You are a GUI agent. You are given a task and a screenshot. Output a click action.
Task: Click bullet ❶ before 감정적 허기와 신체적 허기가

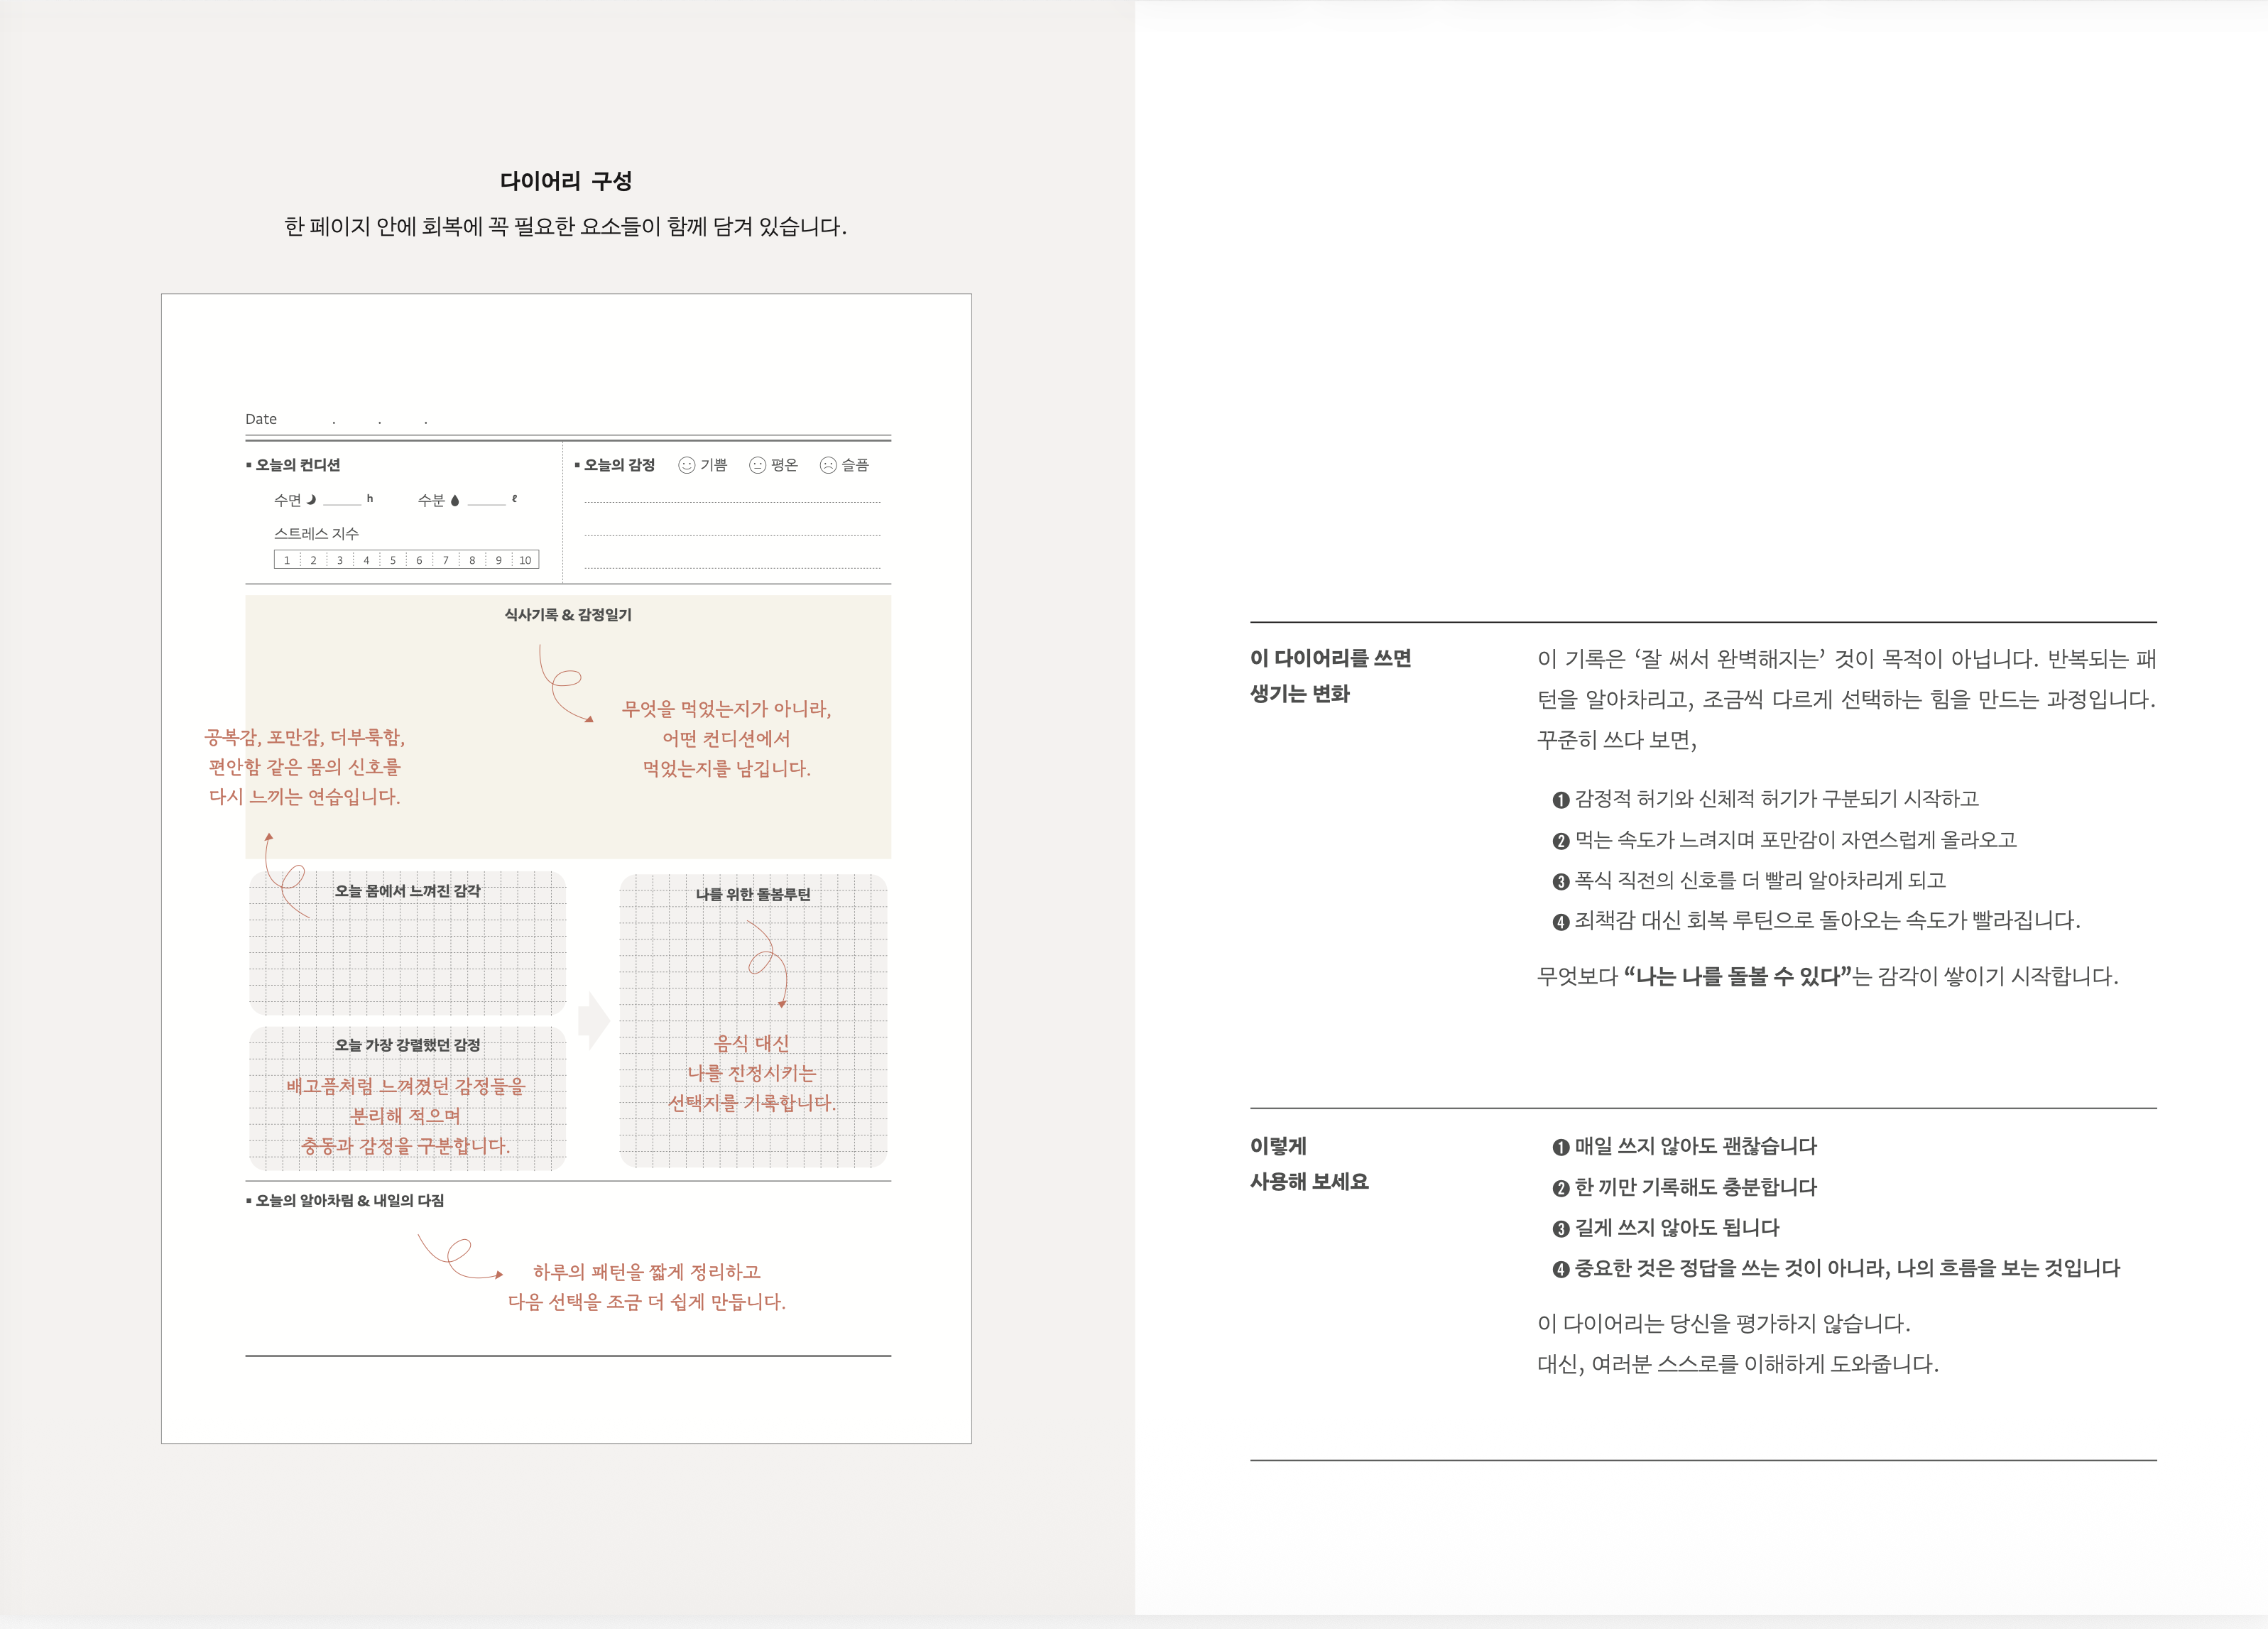coord(1560,800)
